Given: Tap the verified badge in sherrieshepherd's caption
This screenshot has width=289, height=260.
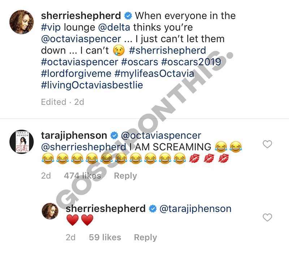Looking at the screenshot, I should (128, 16).
